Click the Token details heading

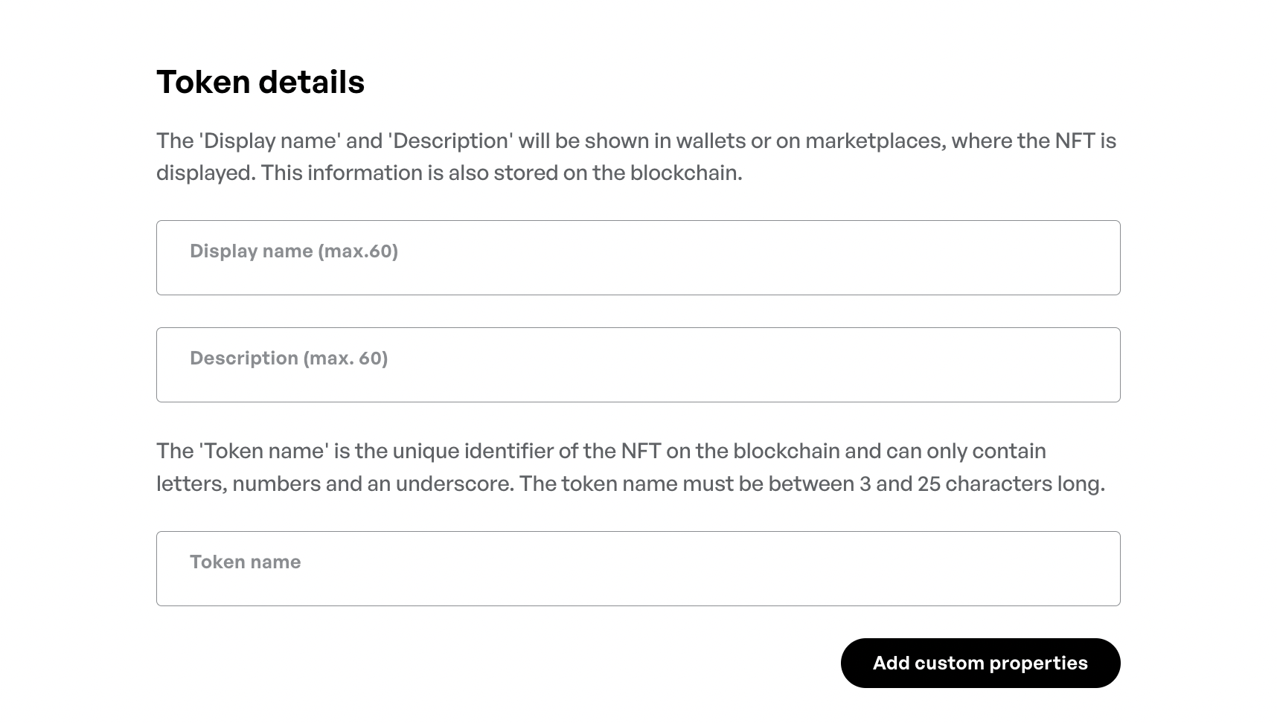click(x=260, y=82)
